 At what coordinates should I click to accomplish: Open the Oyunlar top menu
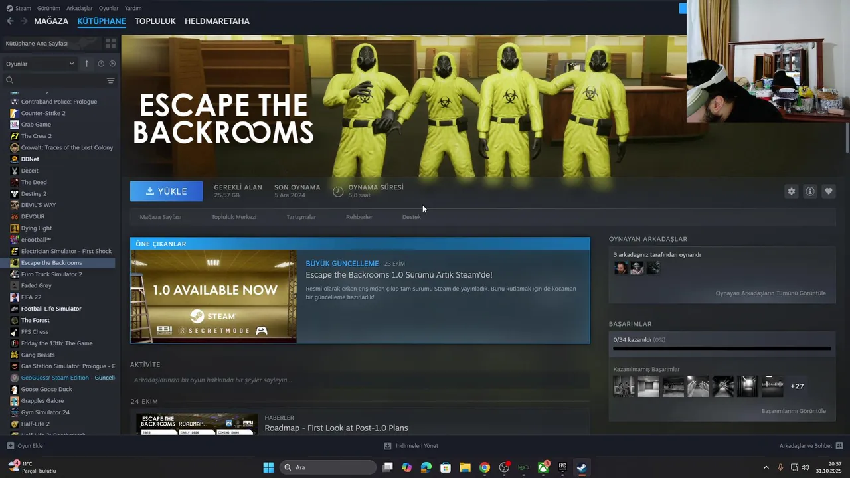click(x=109, y=8)
